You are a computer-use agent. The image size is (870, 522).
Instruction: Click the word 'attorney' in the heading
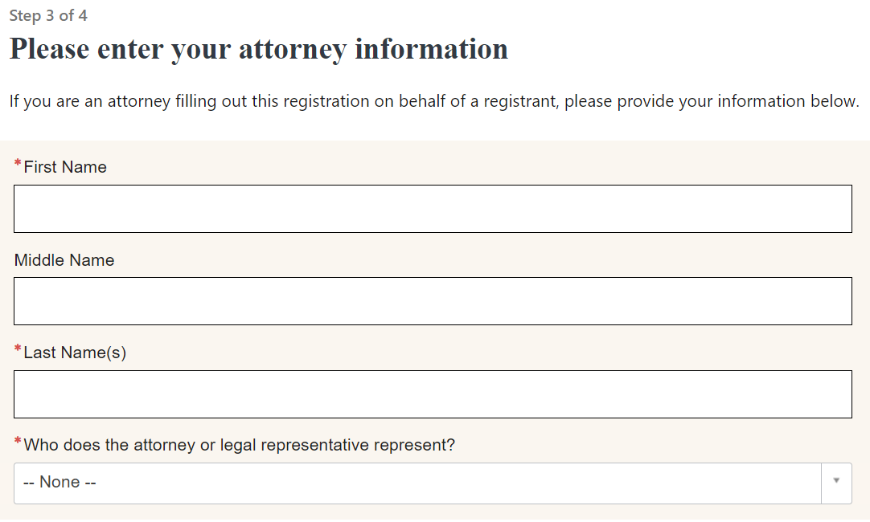[x=293, y=49]
